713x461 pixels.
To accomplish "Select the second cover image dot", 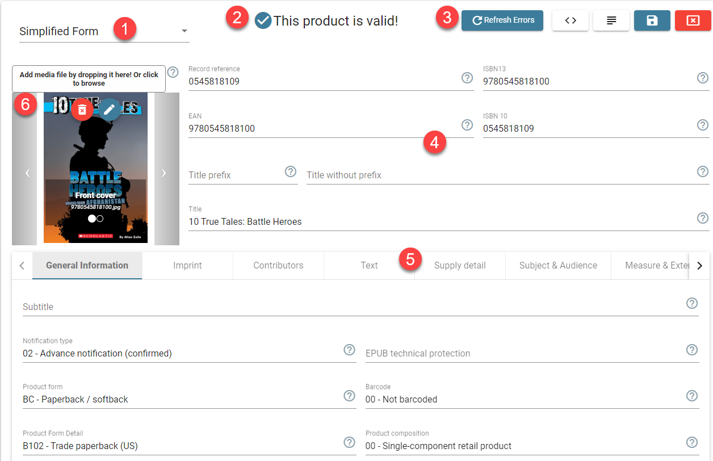I will 100,219.
